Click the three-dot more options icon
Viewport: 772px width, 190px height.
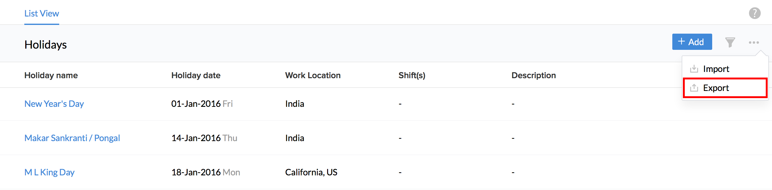754,42
